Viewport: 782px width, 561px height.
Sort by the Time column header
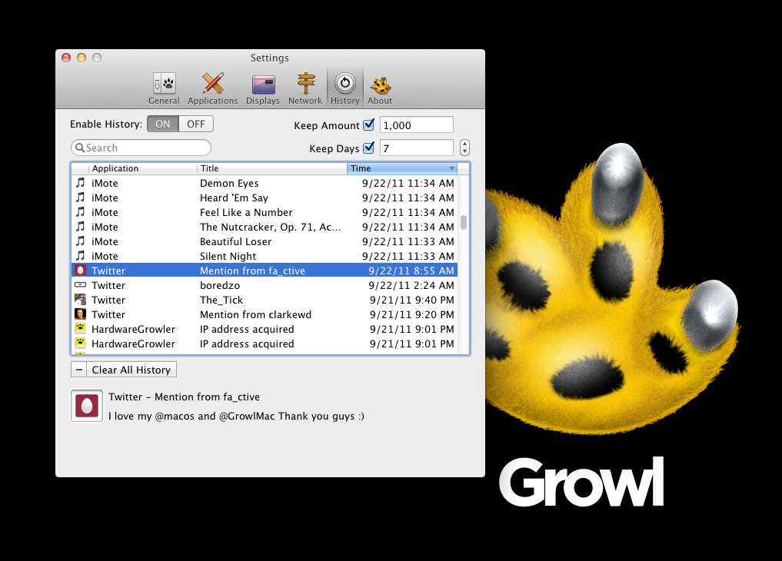[402, 168]
